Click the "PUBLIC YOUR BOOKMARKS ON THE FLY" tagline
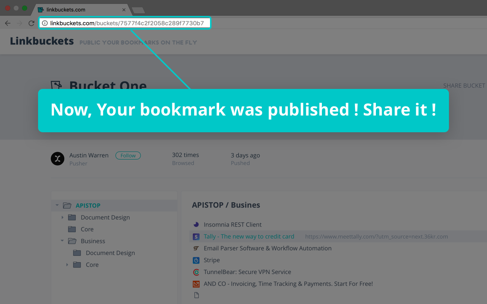This screenshot has width=487, height=304. 138,43
